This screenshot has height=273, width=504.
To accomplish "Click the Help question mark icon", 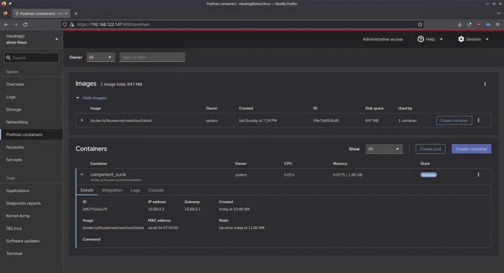I will [x=421, y=39].
